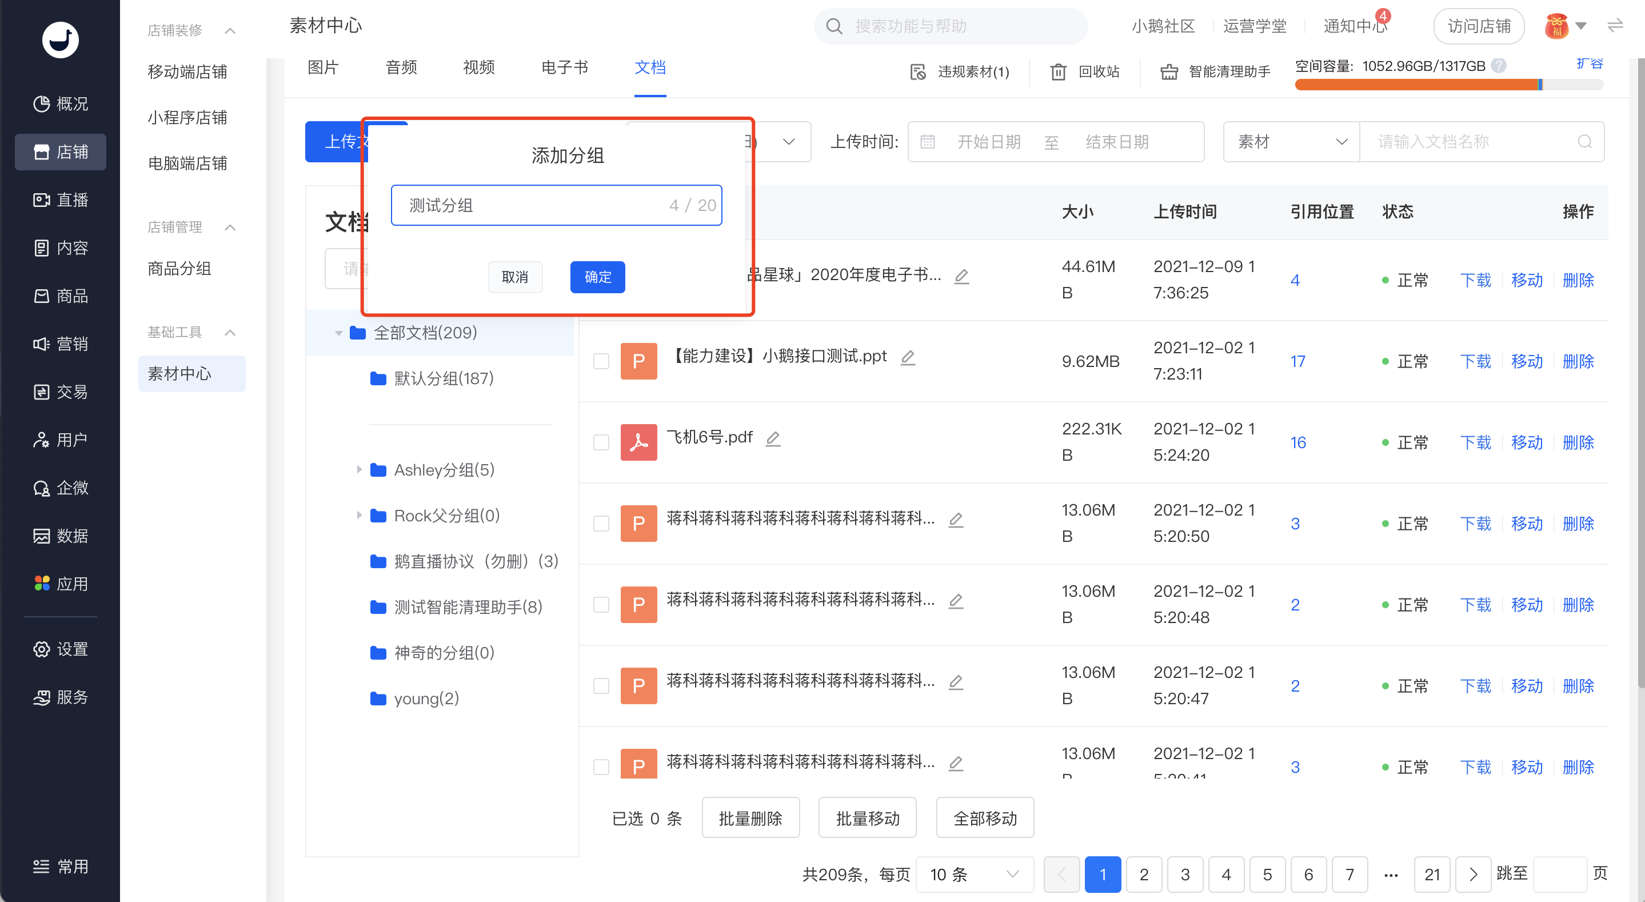1645x902 pixels.
Task: Click the help question mark beside 空间容量
Action: point(1499,65)
